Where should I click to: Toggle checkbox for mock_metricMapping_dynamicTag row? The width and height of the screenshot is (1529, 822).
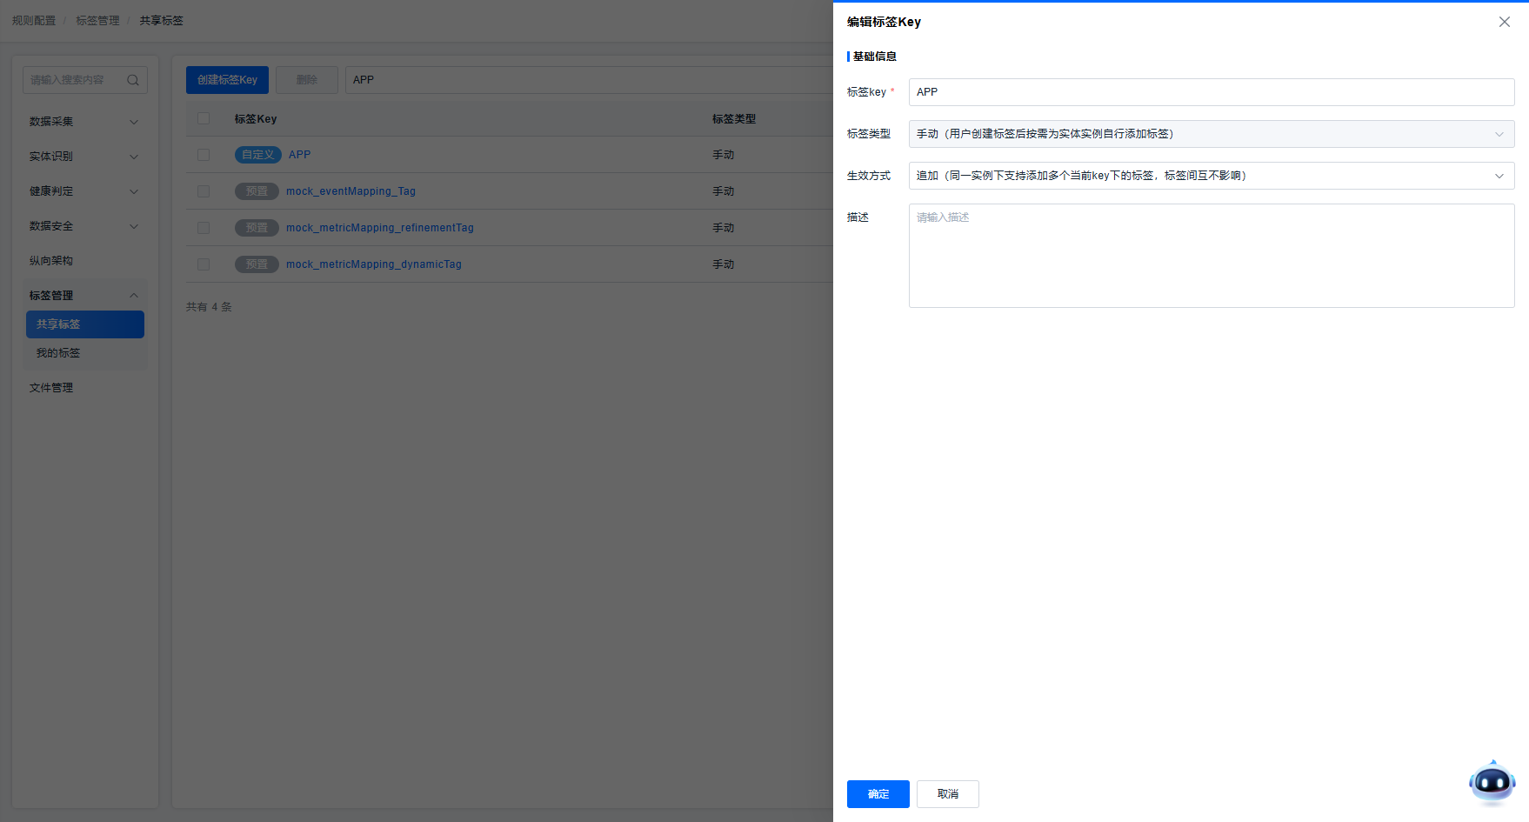(x=204, y=264)
